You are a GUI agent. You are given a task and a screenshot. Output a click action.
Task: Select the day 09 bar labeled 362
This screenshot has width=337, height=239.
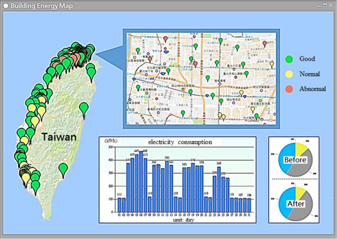coord(154,189)
